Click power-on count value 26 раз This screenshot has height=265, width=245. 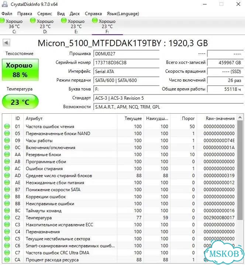pyautogui.click(x=226, y=80)
